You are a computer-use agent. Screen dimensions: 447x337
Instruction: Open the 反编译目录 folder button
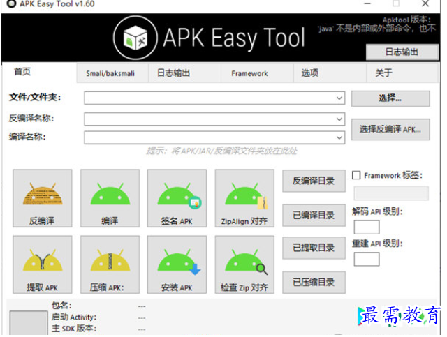coord(314,181)
